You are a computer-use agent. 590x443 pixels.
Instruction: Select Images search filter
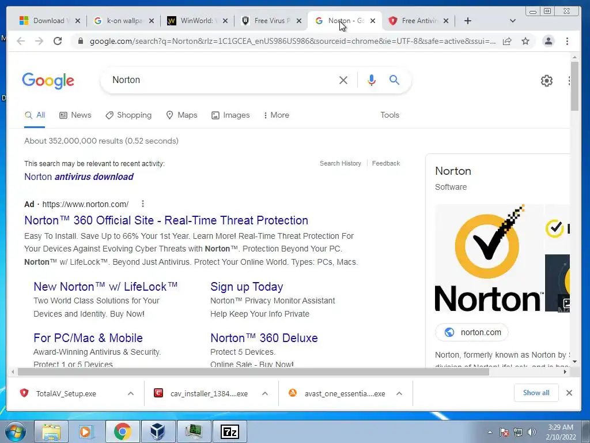[x=230, y=115]
